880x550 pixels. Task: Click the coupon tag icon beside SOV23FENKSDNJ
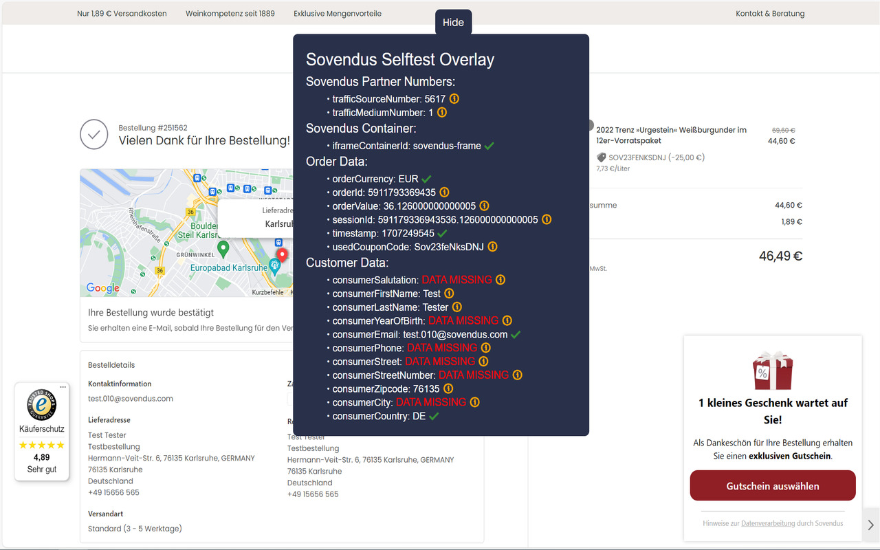click(602, 157)
